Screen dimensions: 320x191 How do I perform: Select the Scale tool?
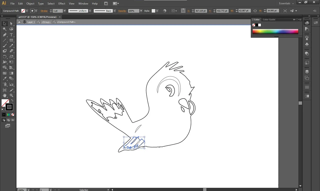pos(11,57)
